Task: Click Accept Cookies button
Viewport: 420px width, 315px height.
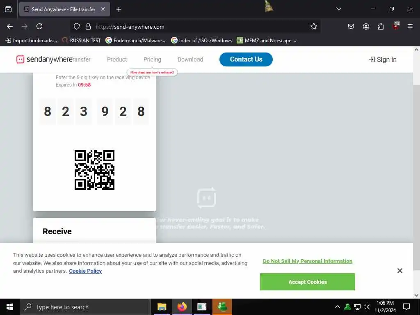Action: pyautogui.click(x=308, y=282)
